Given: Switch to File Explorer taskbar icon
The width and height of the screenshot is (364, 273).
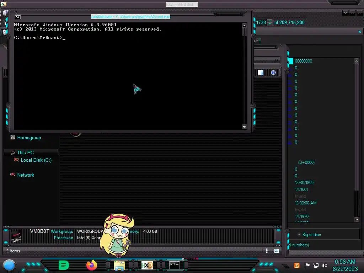Looking at the screenshot, I should [x=119, y=265].
